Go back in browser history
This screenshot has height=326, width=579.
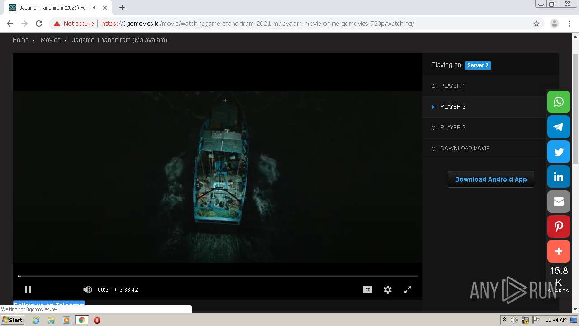[10, 24]
